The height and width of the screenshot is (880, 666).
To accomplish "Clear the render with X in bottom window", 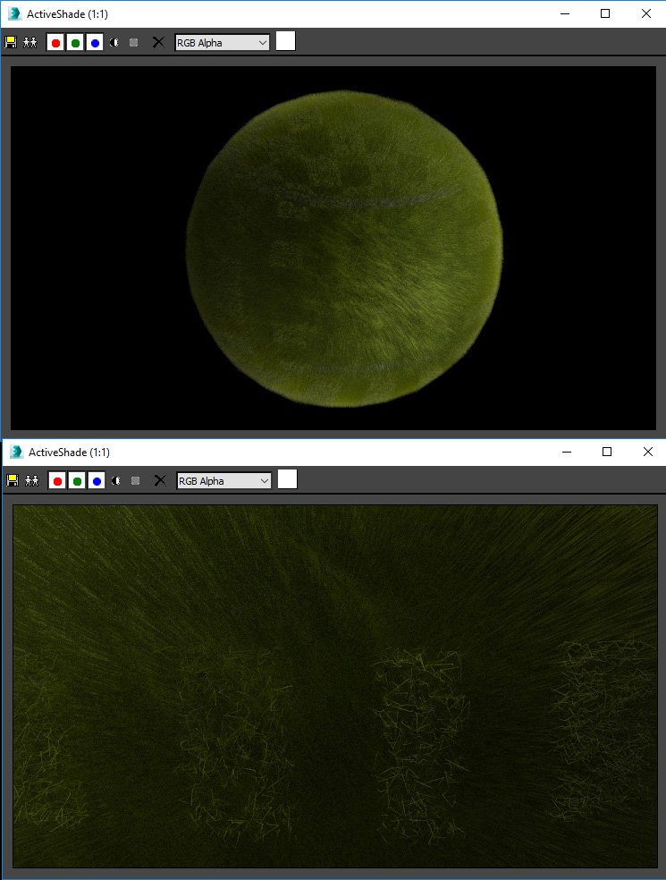I will pos(160,480).
